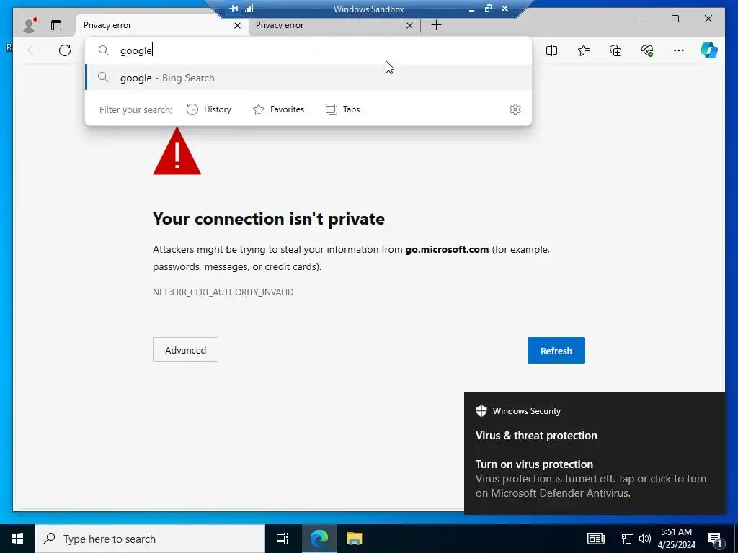Open the Settings and more ellipsis menu
This screenshot has width=738, height=553.
pyautogui.click(x=679, y=50)
